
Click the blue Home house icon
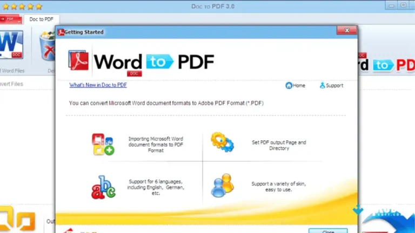point(289,86)
